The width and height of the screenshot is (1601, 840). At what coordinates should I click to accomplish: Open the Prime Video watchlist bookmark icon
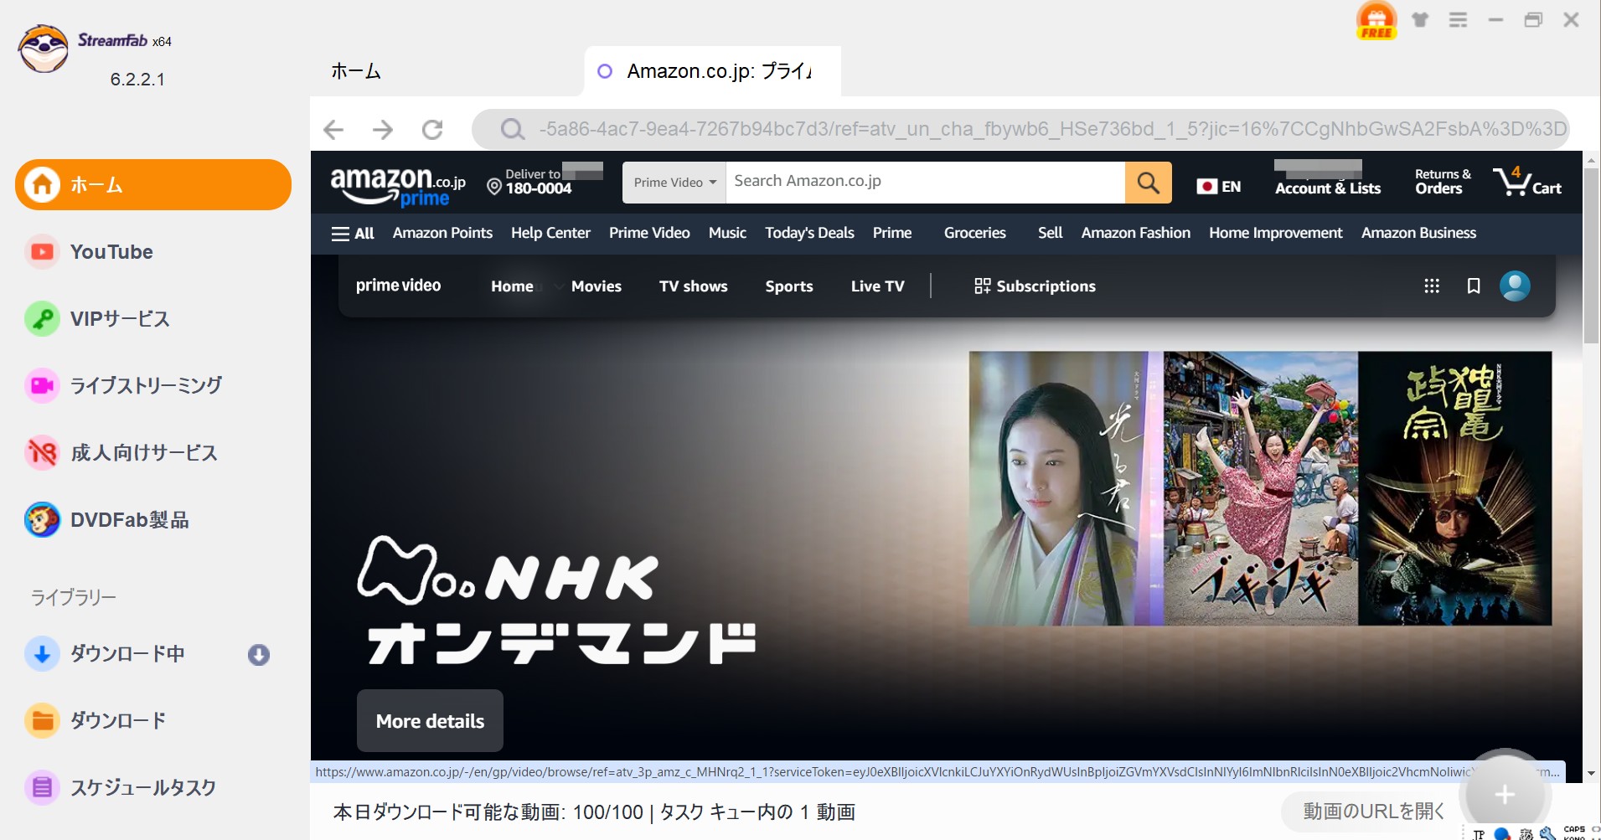(1474, 286)
